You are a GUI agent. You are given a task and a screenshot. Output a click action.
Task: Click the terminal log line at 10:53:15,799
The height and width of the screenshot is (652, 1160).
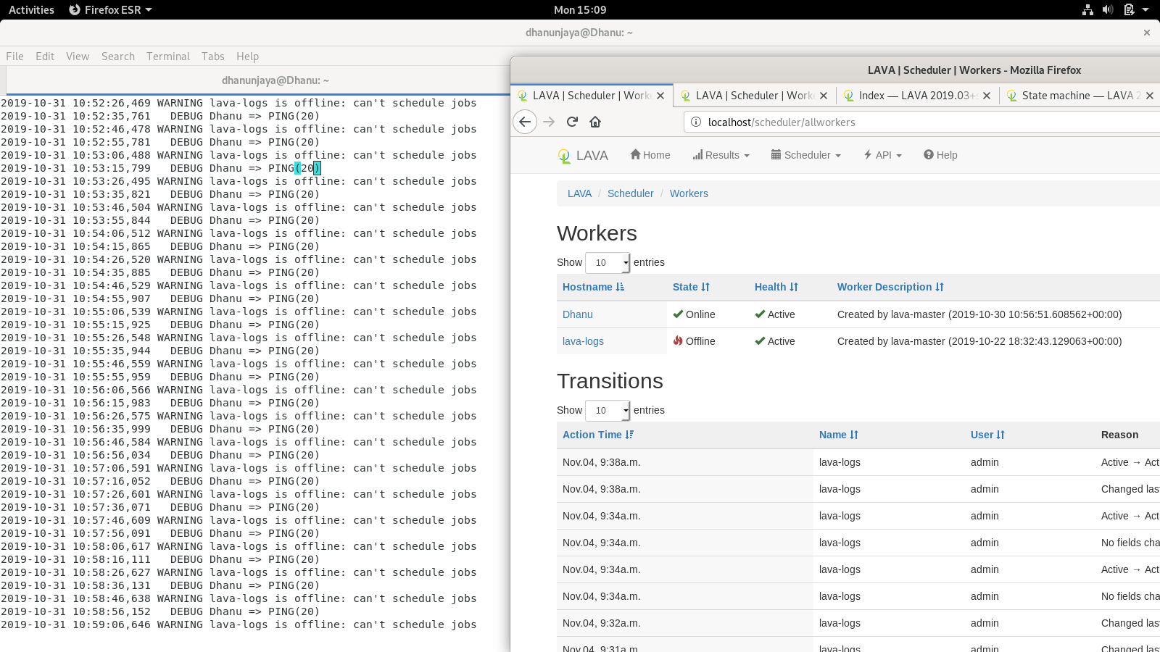(161, 168)
